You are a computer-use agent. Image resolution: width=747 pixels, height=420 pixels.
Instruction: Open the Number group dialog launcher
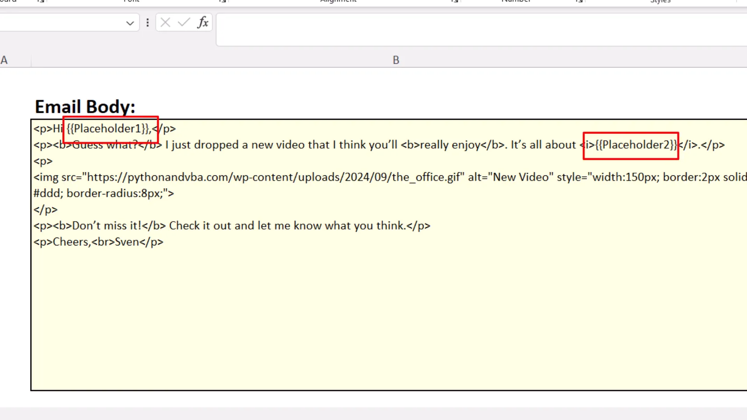[579, 2]
